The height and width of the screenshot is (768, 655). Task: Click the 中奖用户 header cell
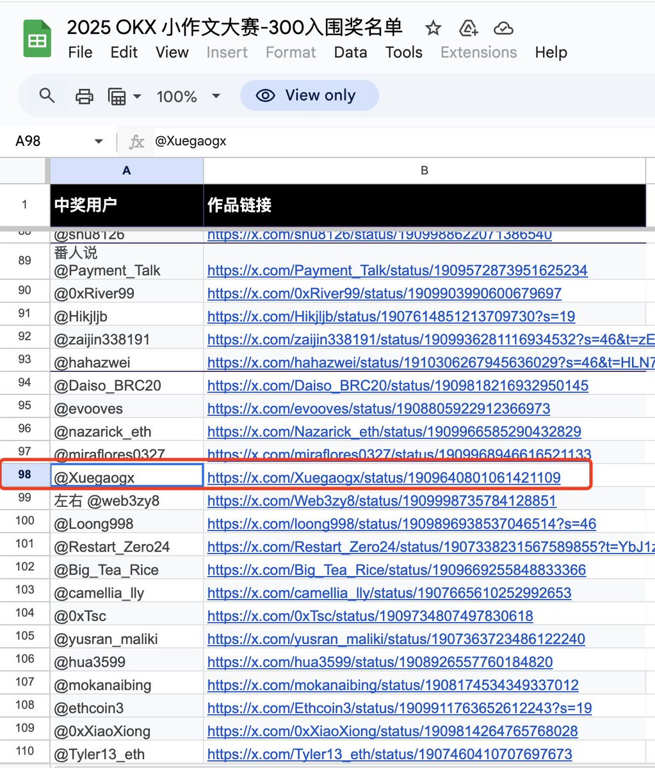(x=127, y=205)
